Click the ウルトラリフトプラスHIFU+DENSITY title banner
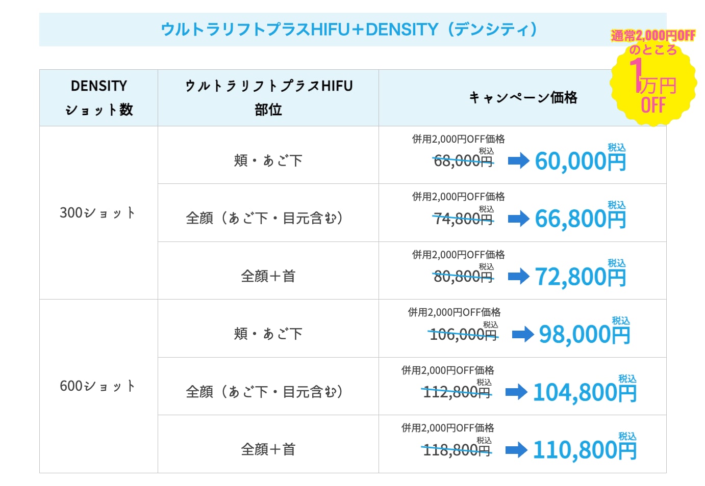Viewport: 705px width, 486px height. point(352,30)
